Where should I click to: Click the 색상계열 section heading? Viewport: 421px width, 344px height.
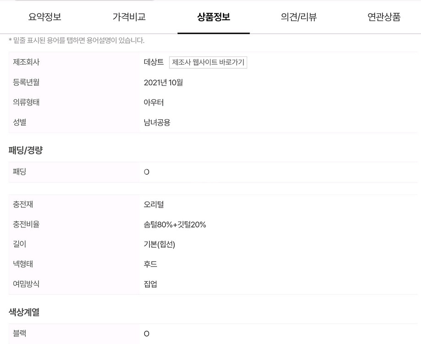[x=24, y=312]
